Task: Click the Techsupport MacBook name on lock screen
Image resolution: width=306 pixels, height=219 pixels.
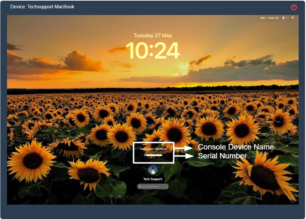Action: (x=153, y=149)
